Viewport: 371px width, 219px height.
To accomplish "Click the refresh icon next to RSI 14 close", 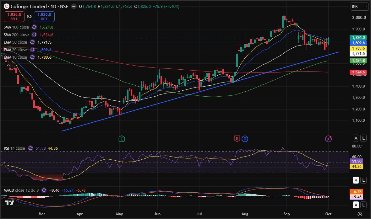I will click(30, 148).
